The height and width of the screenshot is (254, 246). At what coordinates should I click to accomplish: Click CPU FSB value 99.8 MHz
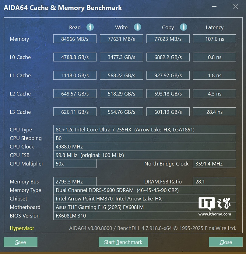point(145,155)
